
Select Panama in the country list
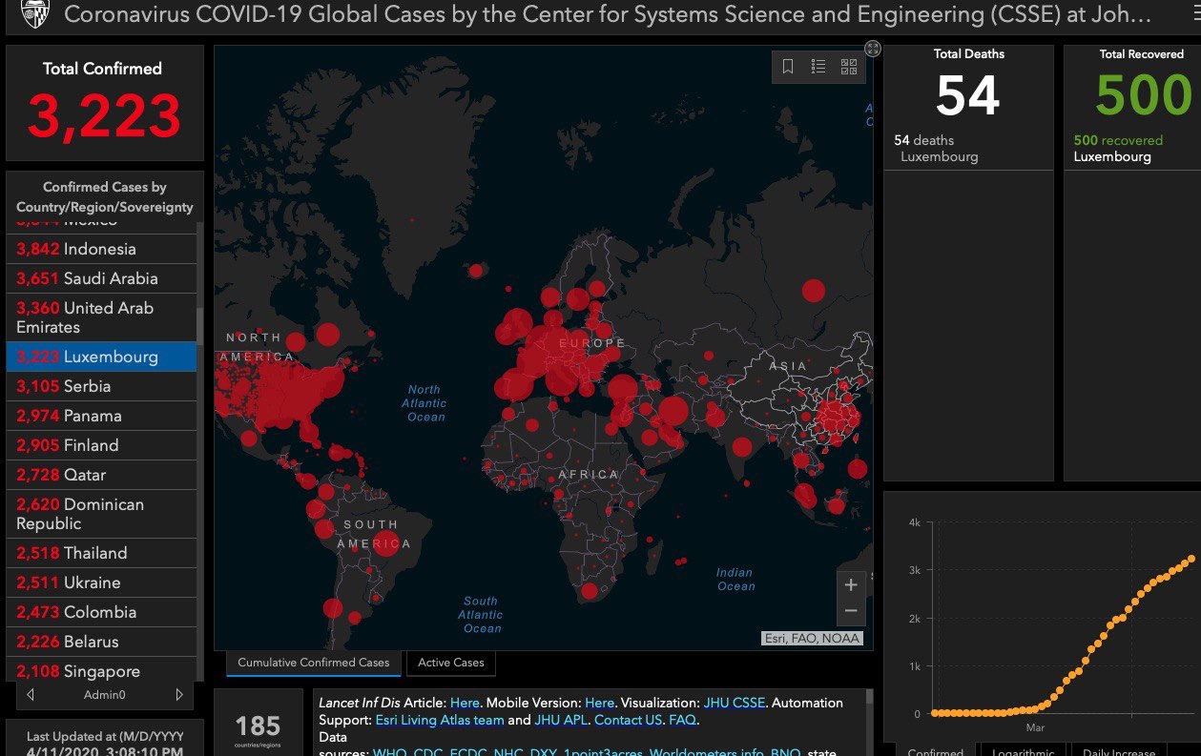click(x=101, y=416)
